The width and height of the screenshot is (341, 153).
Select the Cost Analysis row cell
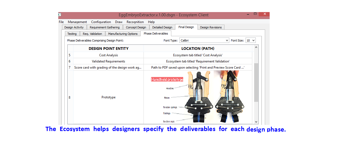coord(108,55)
